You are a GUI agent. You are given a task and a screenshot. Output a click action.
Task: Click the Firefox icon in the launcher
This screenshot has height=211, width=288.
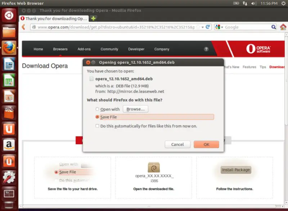[9, 48]
